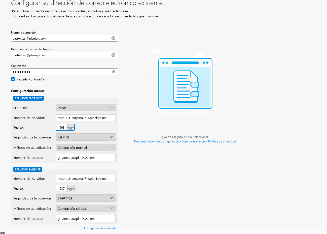
Task: Click info icon in Nombre completo field
Action: [113, 38]
